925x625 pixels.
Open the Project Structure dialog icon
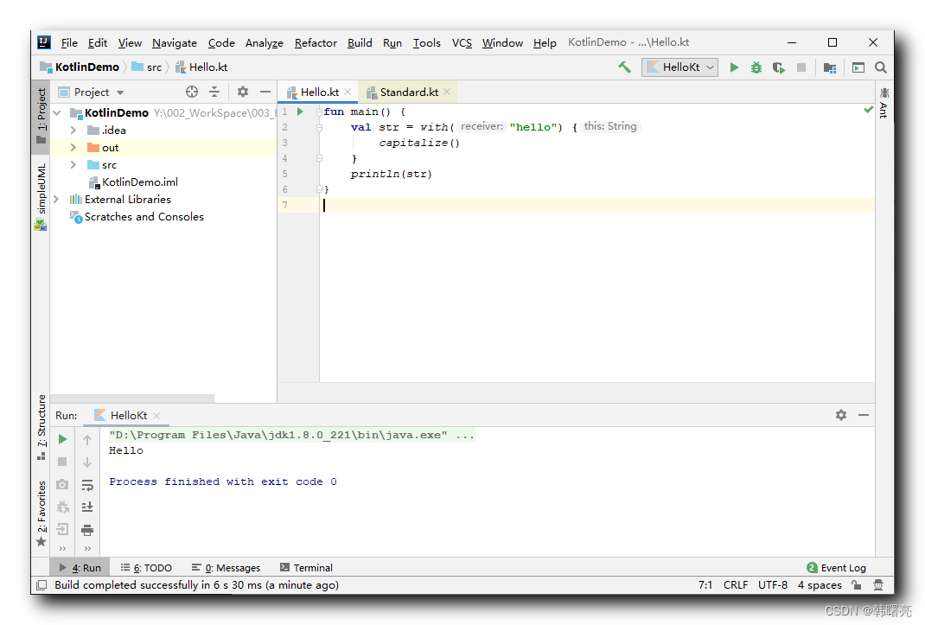coord(829,67)
